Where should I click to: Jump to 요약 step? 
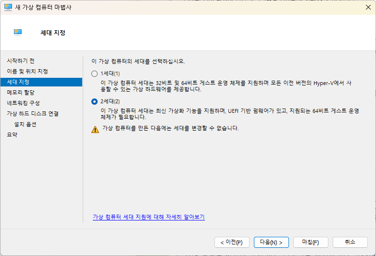pyautogui.click(x=12, y=134)
